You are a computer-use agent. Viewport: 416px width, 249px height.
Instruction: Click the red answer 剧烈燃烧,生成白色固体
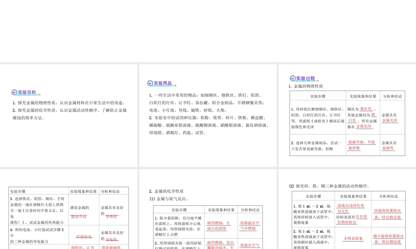[x=219, y=226]
